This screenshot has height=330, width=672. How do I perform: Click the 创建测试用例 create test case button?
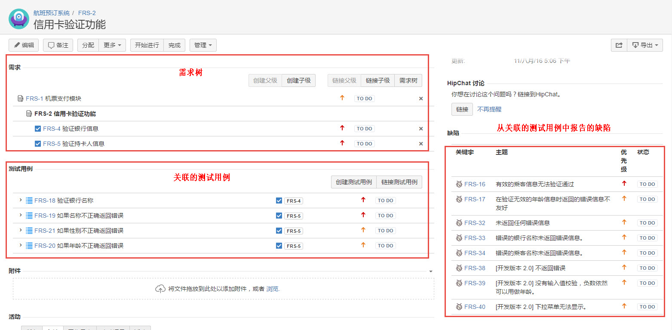tap(354, 182)
